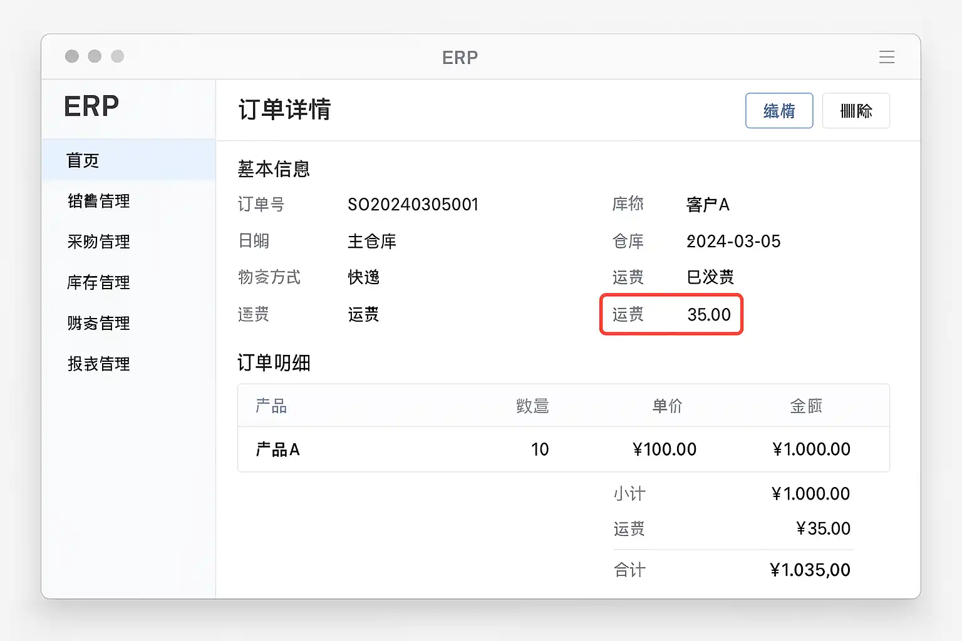This screenshot has height=641, width=962.
Task: Go to the 首页 home item in sidebar
Action: (128, 160)
